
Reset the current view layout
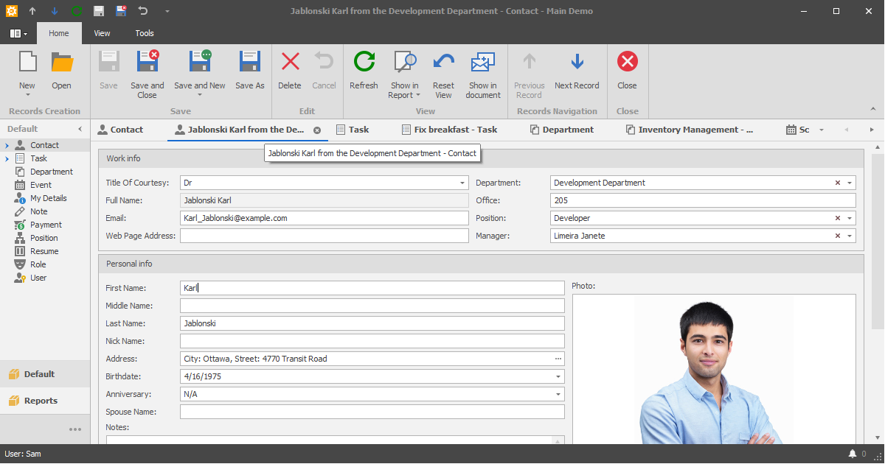click(x=443, y=70)
